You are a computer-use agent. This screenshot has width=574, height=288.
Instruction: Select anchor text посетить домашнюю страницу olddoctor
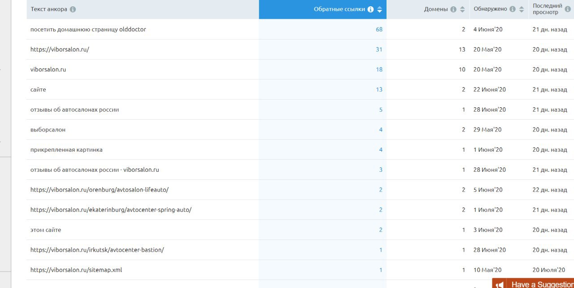tap(88, 30)
